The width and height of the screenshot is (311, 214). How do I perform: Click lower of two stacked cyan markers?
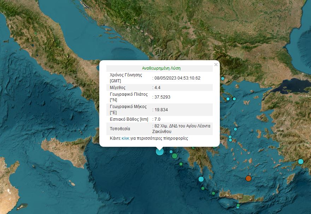[230, 140]
